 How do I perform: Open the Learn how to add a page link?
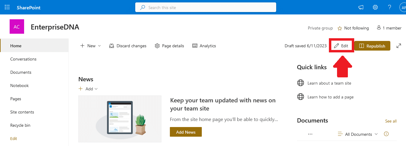point(330,97)
